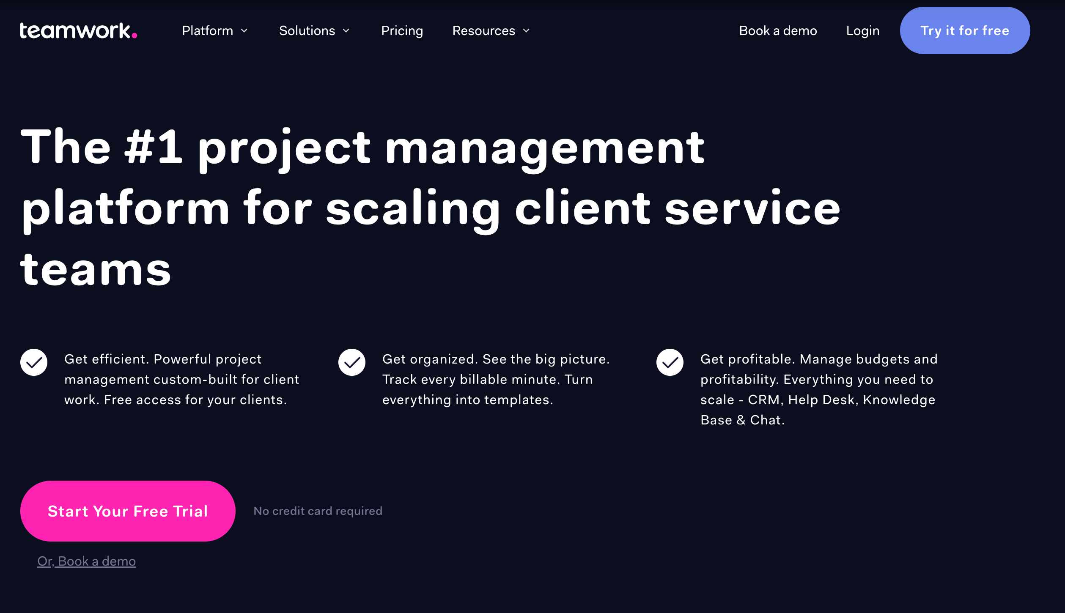Screen dimensions: 1065x613
Task: Click the Pricing menu item
Action: [401, 30]
